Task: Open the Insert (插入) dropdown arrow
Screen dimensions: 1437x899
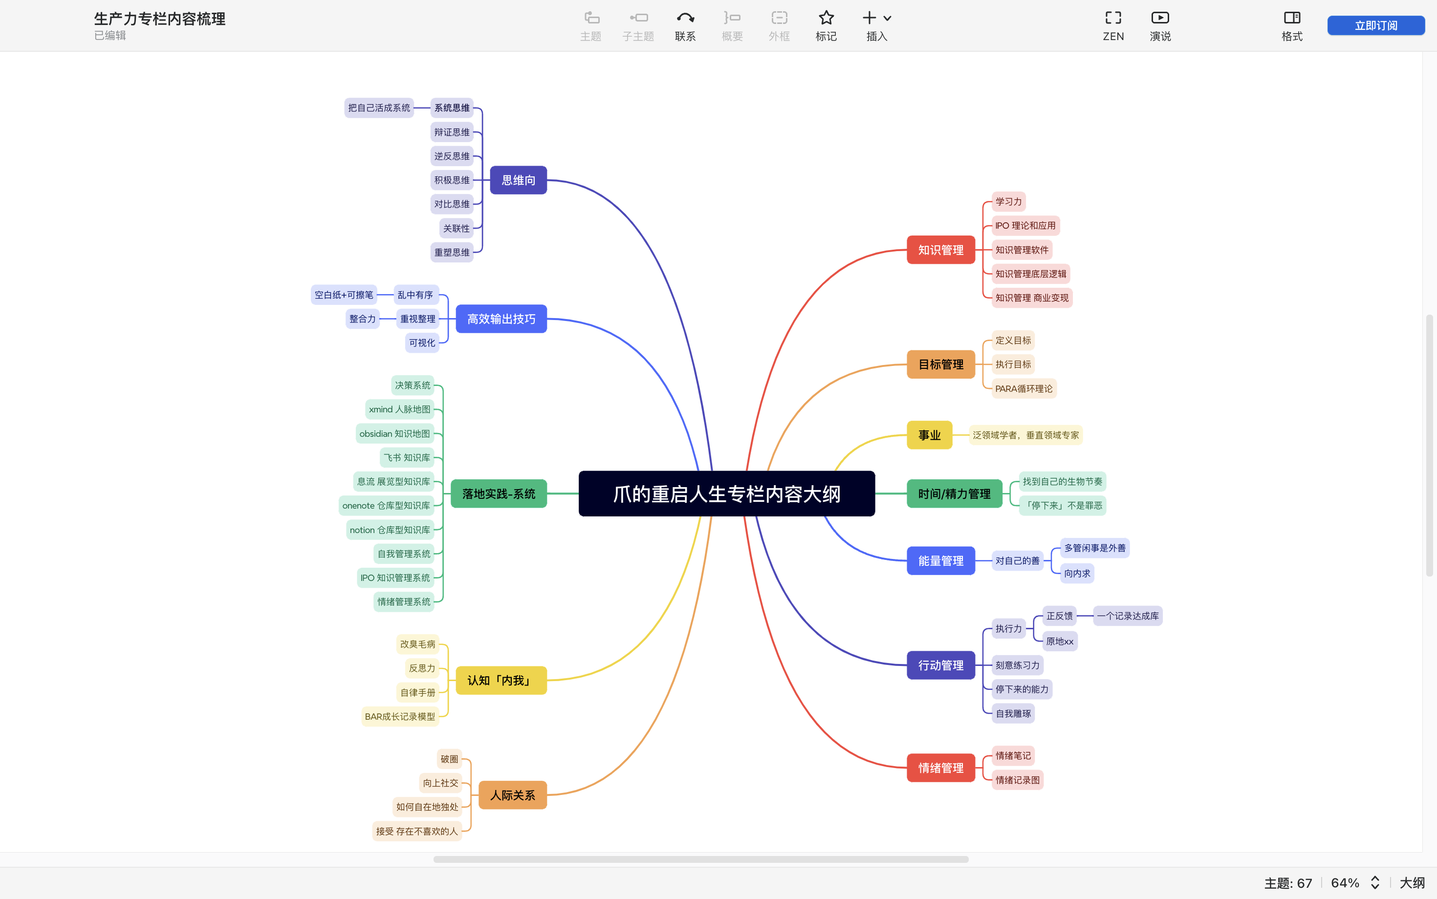Action: [x=888, y=19]
